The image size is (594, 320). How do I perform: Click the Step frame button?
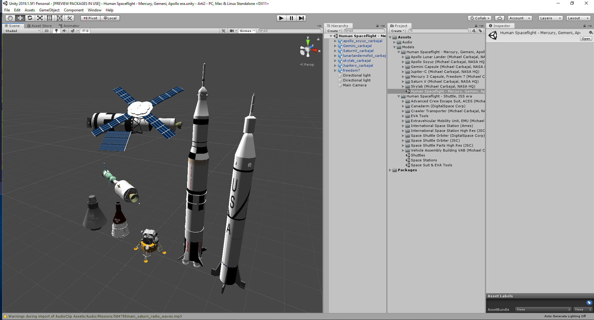301,18
